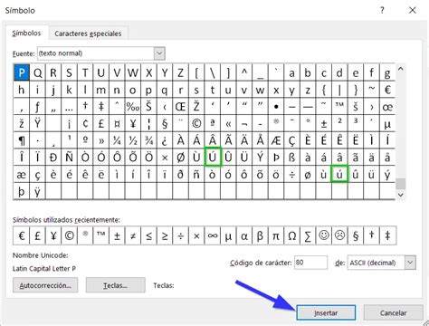Select the three-quarters ¾ fraction
The width and height of the screenshot is (429, 326).
coord(148,140)
